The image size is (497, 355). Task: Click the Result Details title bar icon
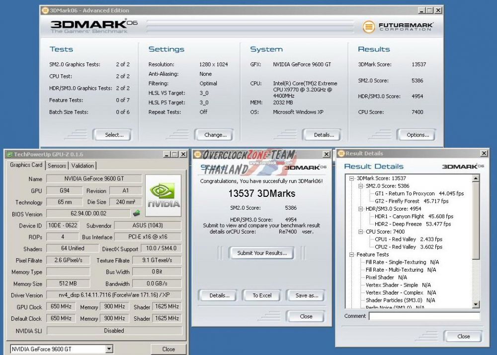[x=341, y=153]
